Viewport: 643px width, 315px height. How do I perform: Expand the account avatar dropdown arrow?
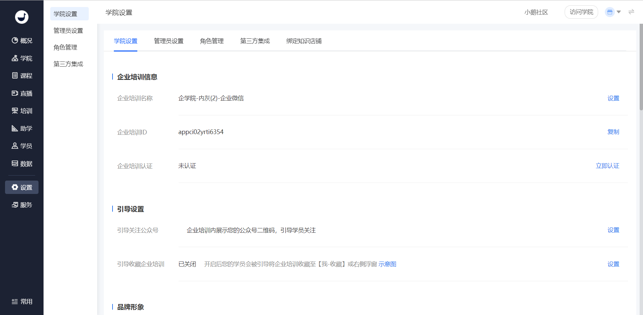pyautogui.click(x=619, y=12)
